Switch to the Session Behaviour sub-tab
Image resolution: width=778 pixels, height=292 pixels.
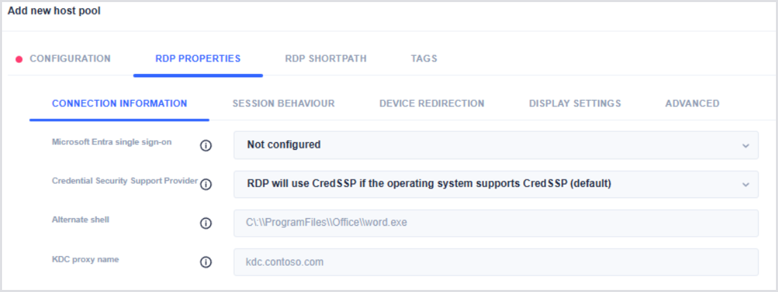(x=283, y=104)
